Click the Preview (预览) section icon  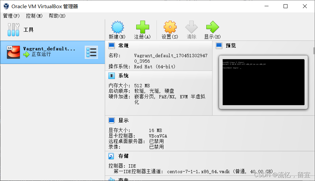point(219,46)
